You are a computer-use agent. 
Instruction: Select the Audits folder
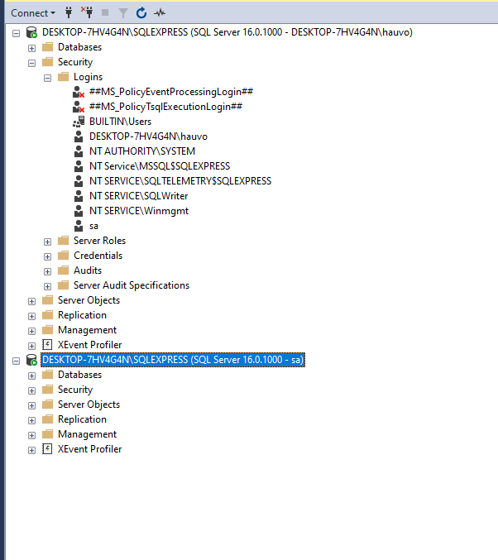tap(88, 270)
